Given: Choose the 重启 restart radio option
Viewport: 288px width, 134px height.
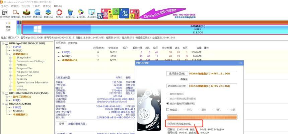Looking at the screenshot, I should [x=202, y=110].
